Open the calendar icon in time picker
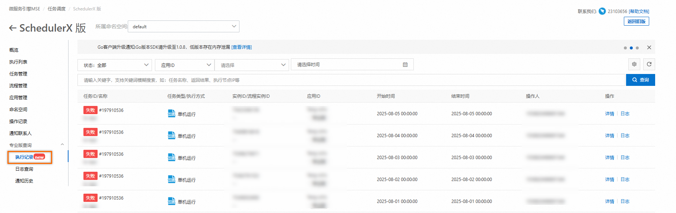Screen dimensions: 676x213 click(x=405, y=65)
